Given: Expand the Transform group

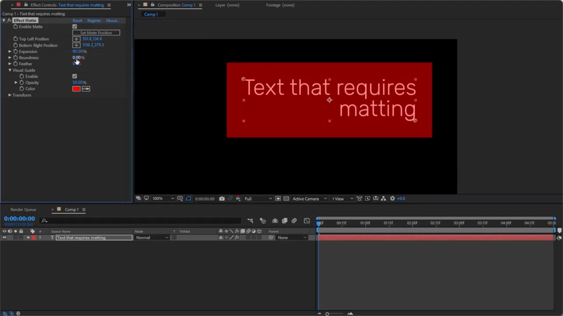Looking at the screenshot, I should [10, 95].
